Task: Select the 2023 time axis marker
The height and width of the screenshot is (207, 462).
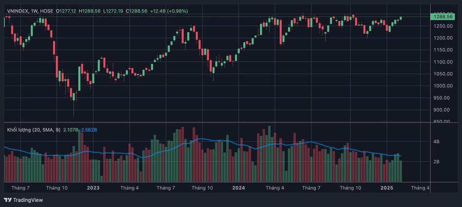Action: tap(93, 188)
